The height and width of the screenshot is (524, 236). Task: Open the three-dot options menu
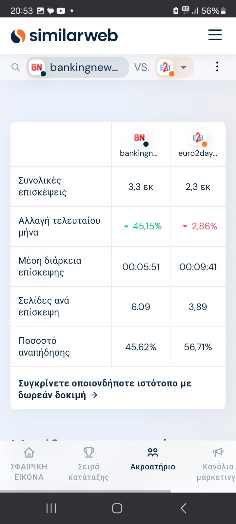pyautogui.click(x=217, y=67)
